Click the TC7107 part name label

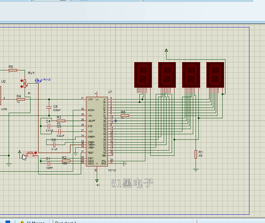(x=112, y=171)
